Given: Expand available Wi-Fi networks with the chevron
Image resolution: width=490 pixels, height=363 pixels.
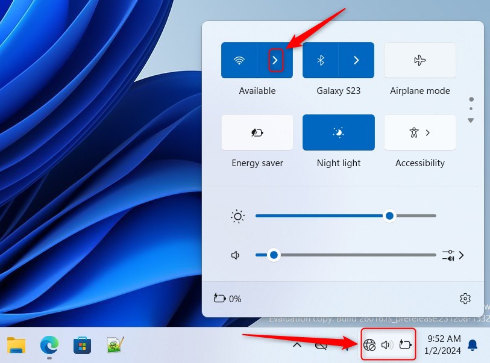Looking at the screenshot, I should tap(276, 60).
